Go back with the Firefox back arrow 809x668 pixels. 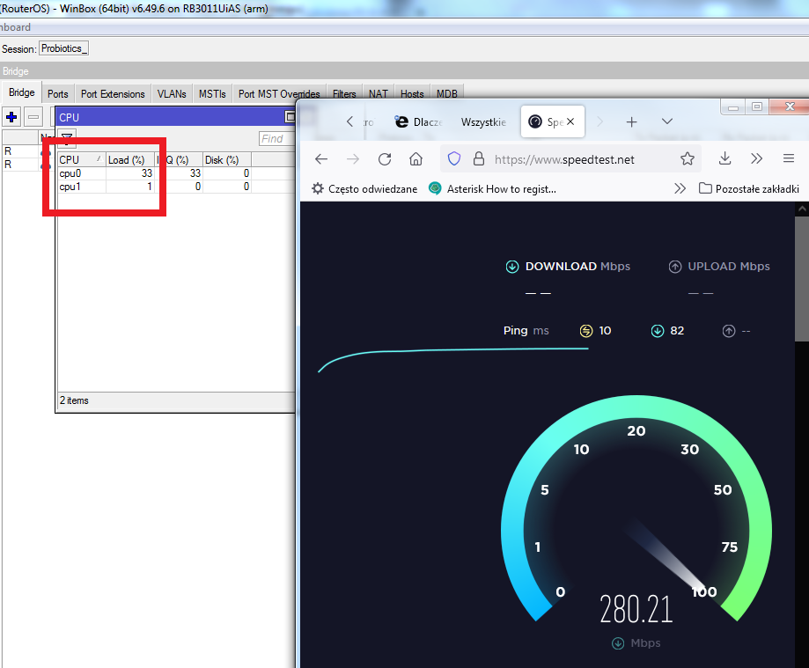321,159
